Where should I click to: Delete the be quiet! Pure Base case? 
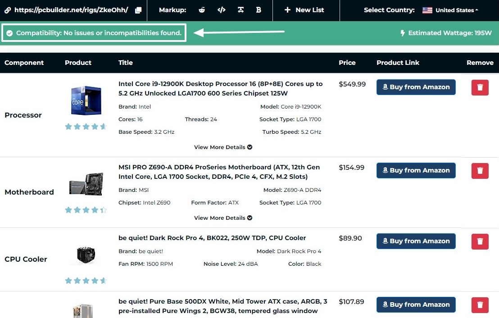pos(480,305)
